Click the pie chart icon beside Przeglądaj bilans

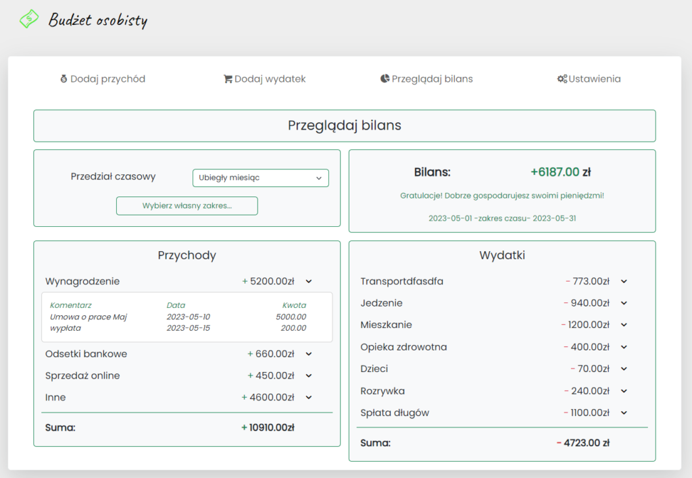(x=385, y=79)
